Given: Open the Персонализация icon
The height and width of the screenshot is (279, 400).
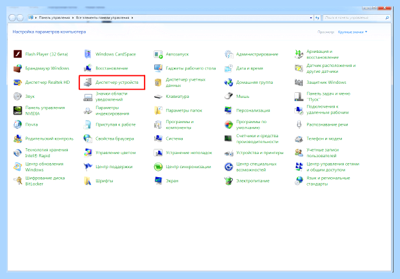Looking at the screenshot, I should (x=228, y=110).
